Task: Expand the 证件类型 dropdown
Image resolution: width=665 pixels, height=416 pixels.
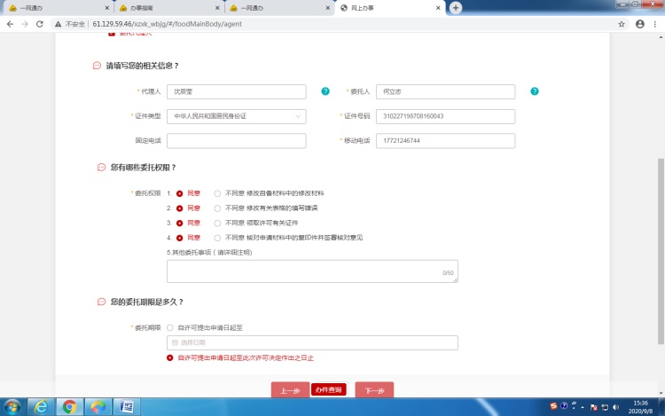Action: (x=236, y=116)
